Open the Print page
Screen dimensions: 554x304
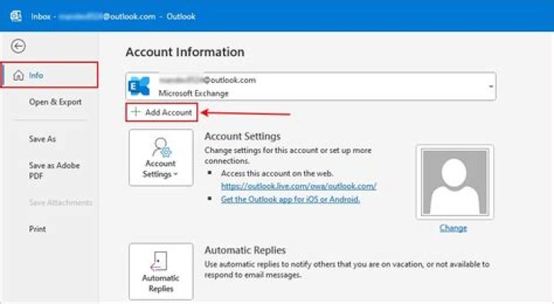click(37, 229)
